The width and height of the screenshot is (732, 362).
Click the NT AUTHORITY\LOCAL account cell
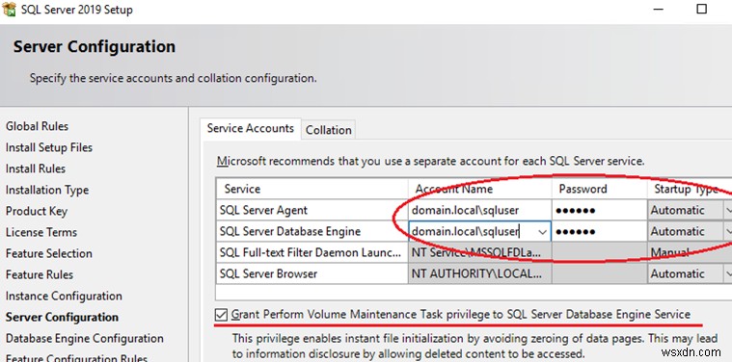click(x=480, y=274)
